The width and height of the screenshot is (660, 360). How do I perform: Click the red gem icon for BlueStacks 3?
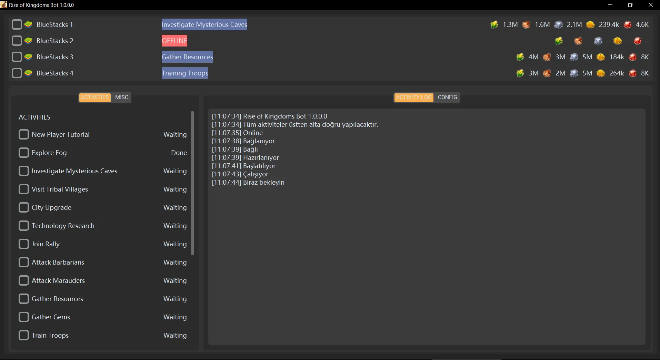point(632,57)
